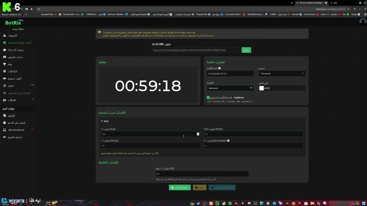Click the KICKs seconds input field
Screen dimensions: 367x206
253,134
